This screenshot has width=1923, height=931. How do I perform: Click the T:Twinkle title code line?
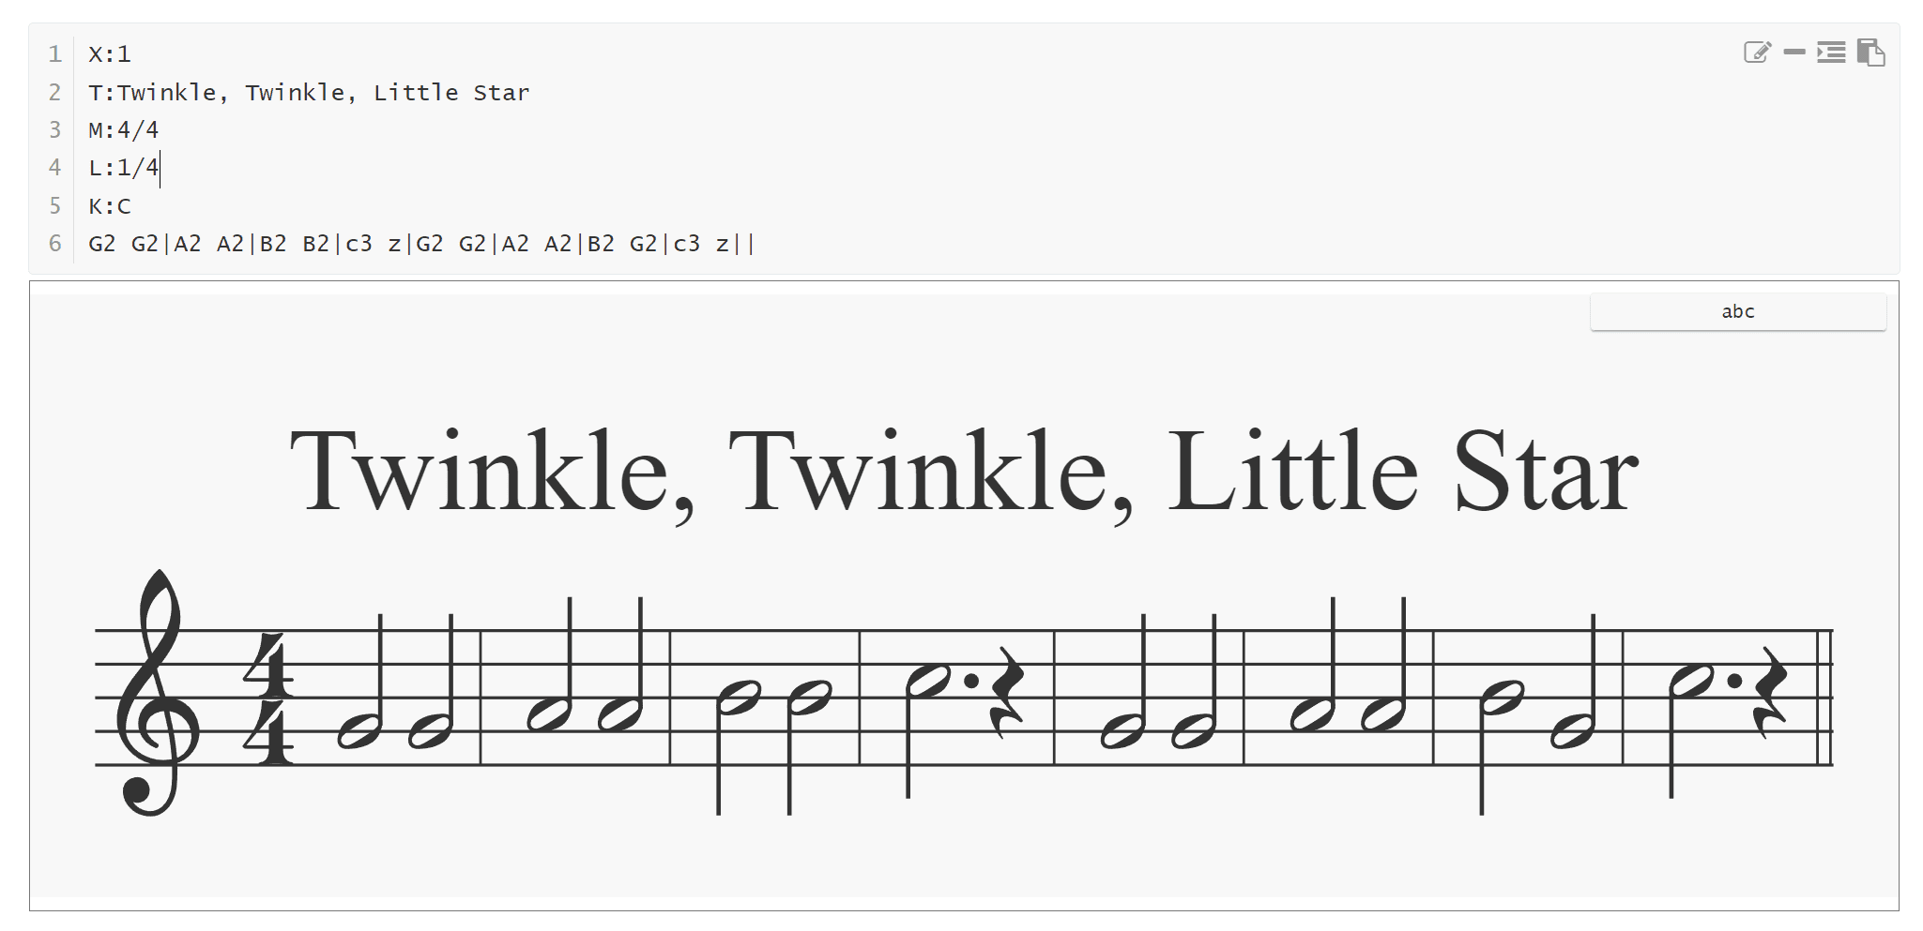(309, 93)
